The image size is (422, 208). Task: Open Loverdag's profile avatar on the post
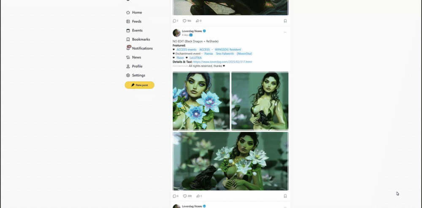[x=176, y=33]
